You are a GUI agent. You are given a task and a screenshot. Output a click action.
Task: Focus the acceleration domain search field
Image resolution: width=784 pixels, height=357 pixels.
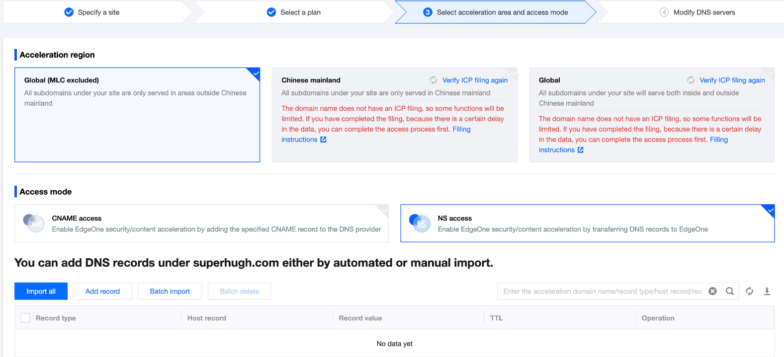click(602, 291)
